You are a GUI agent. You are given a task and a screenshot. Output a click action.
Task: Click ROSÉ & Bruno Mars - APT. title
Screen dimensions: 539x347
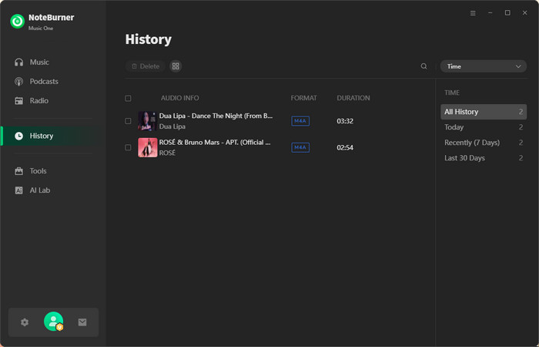click(215, 143)
